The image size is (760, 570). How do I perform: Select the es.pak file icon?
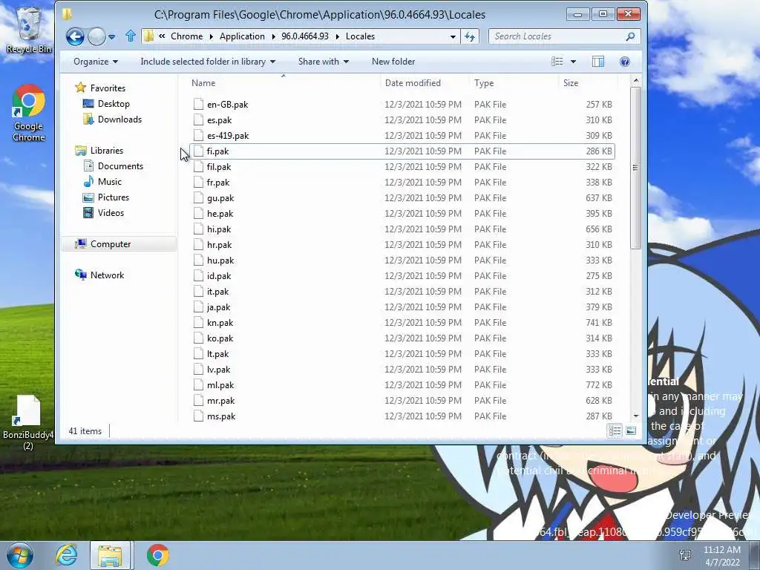(x=197, y=119)
